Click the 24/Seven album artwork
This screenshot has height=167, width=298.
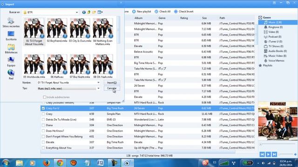click(x=278, y=121)
